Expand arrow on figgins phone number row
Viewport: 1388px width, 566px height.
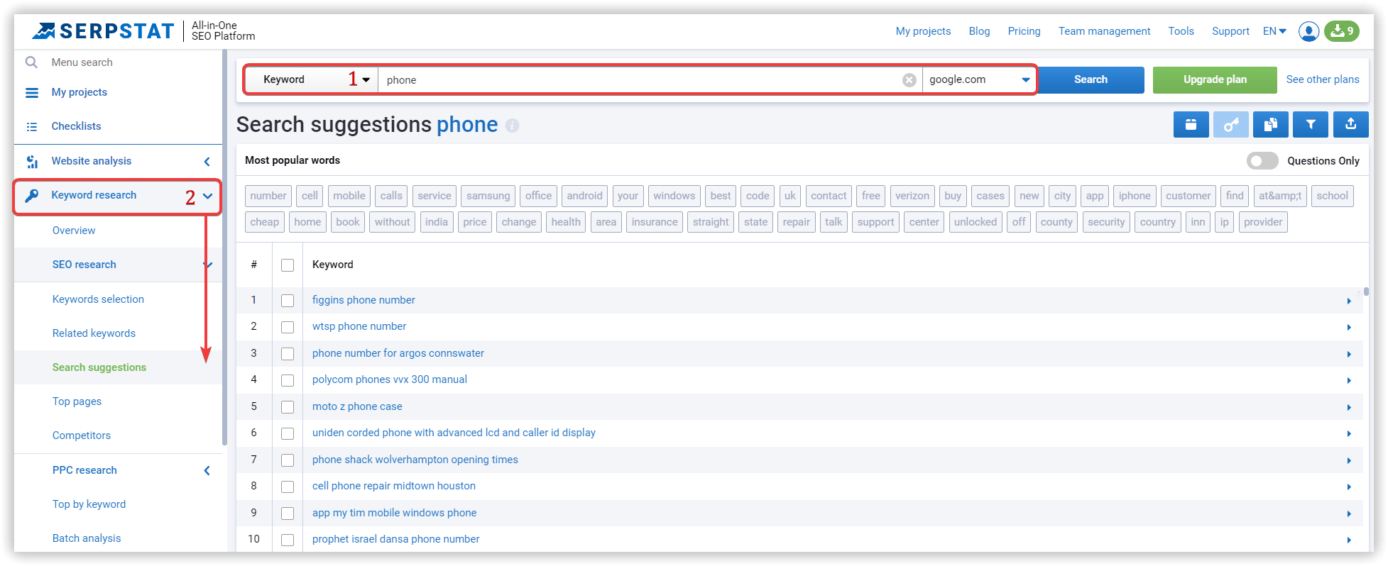tap(1348, 301)
